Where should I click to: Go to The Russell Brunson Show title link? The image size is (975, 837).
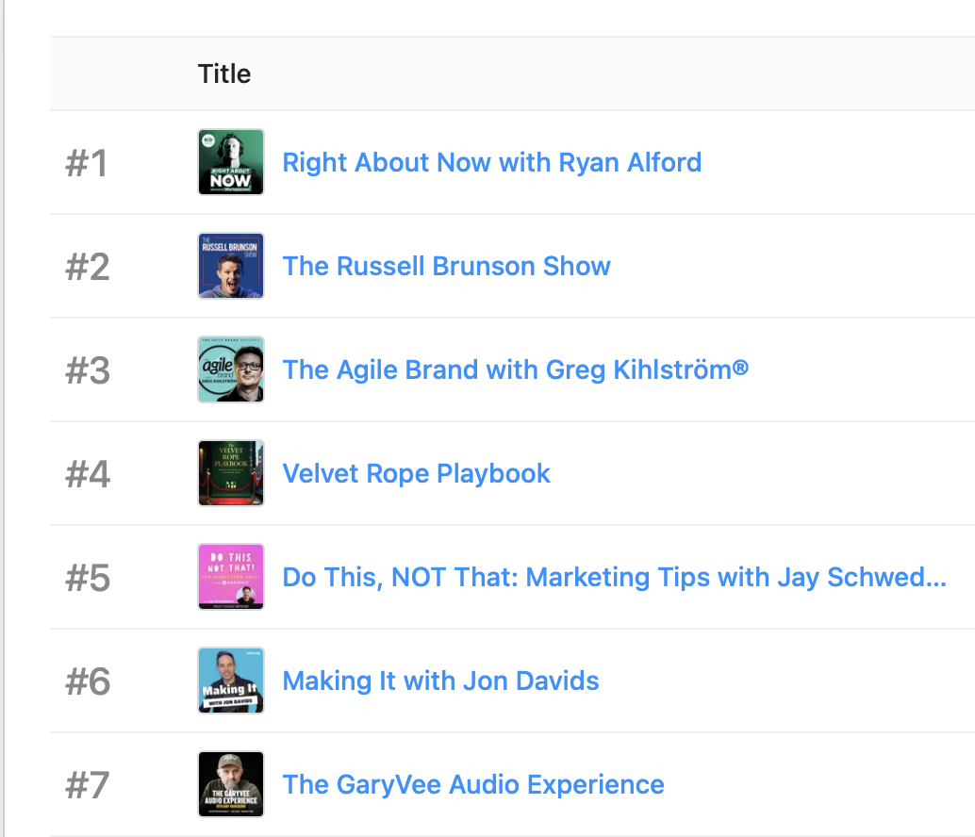446,266
